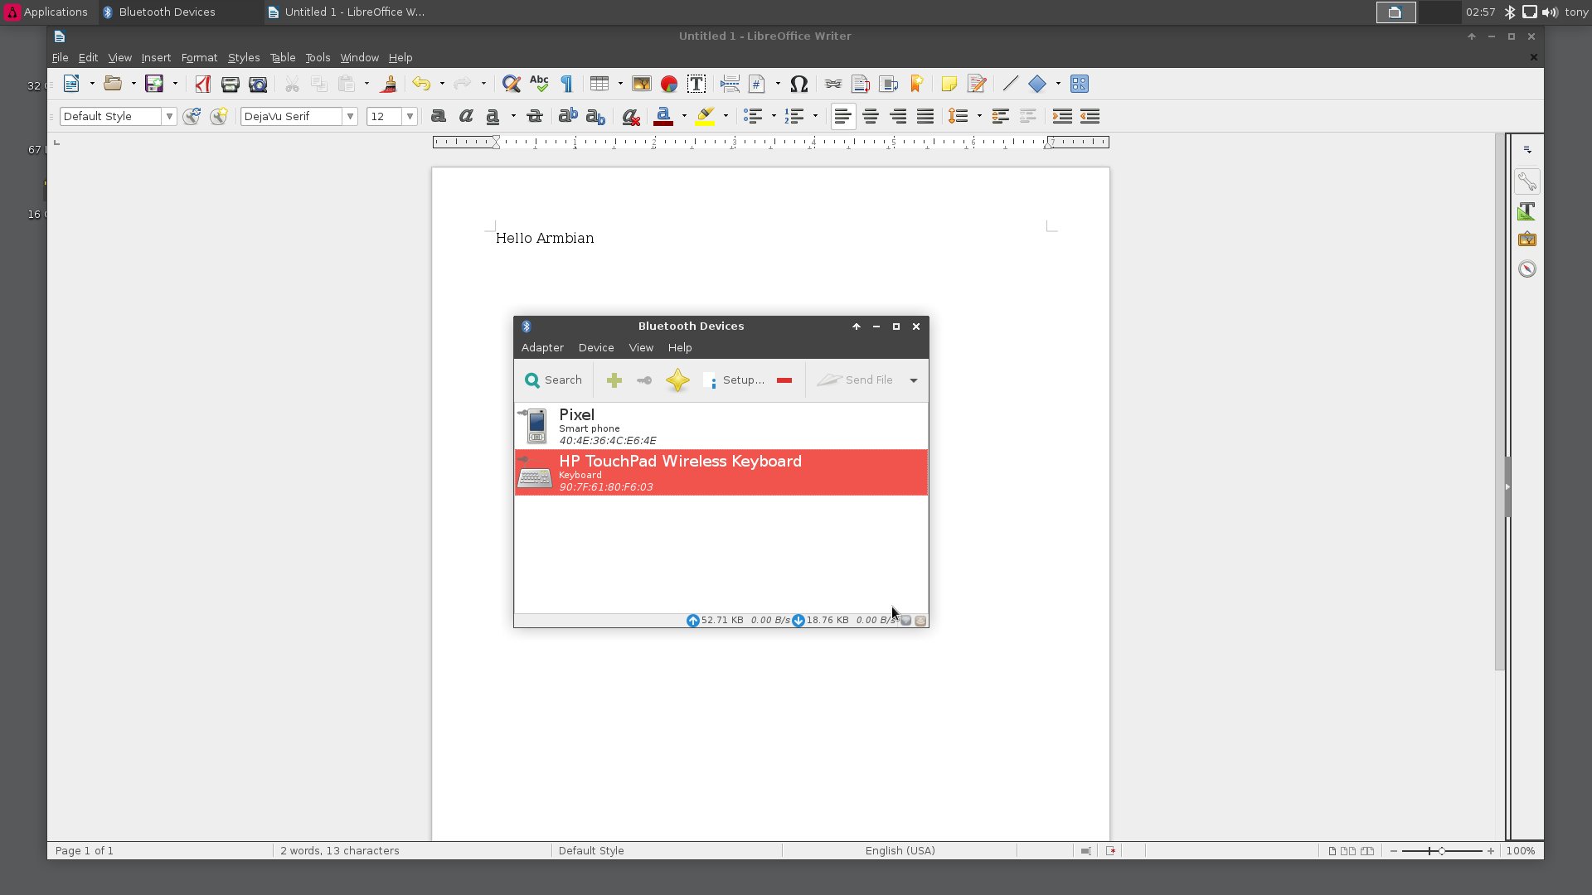Switch to Bluetooth Devices taskbar button
The image size is (1592, 895).
(181, 12)
